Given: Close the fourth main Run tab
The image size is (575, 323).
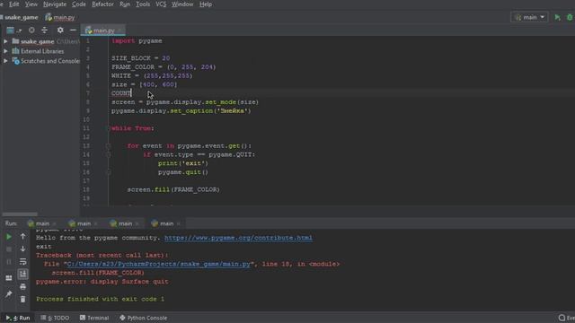Looking at the screenshot, I should 179,223.
